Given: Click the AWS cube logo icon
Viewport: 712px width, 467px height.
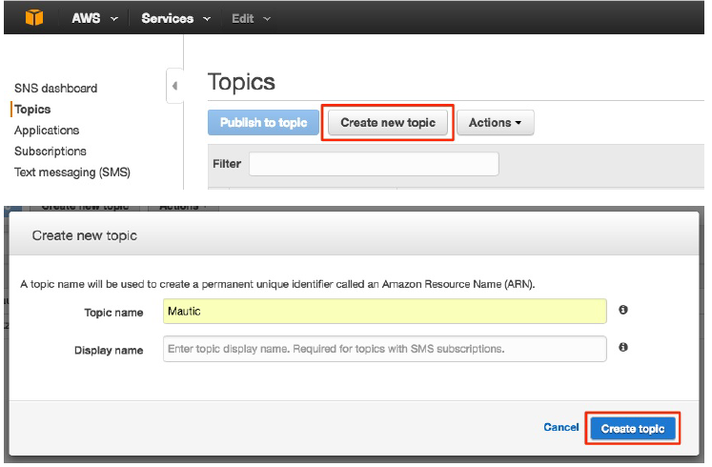Looking at the screenshot, I should (x=34, y=18).
